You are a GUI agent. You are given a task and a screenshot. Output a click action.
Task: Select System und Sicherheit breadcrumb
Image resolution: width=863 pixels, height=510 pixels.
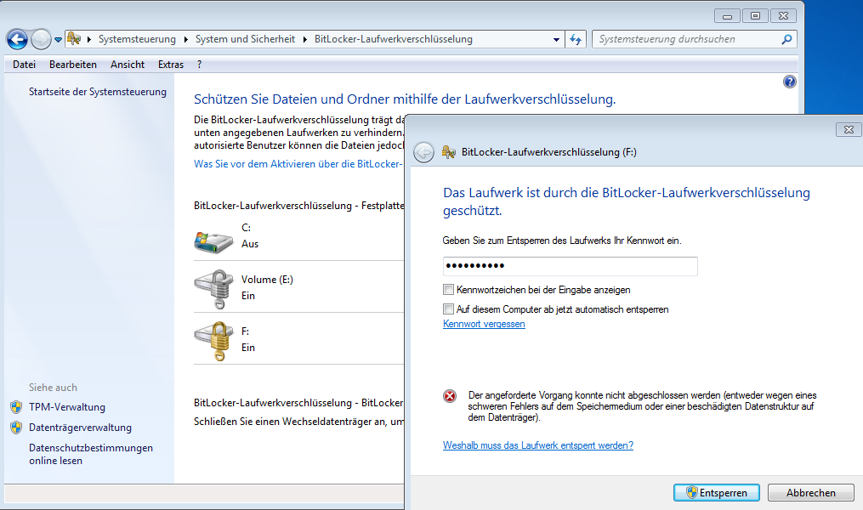point(245,39)
